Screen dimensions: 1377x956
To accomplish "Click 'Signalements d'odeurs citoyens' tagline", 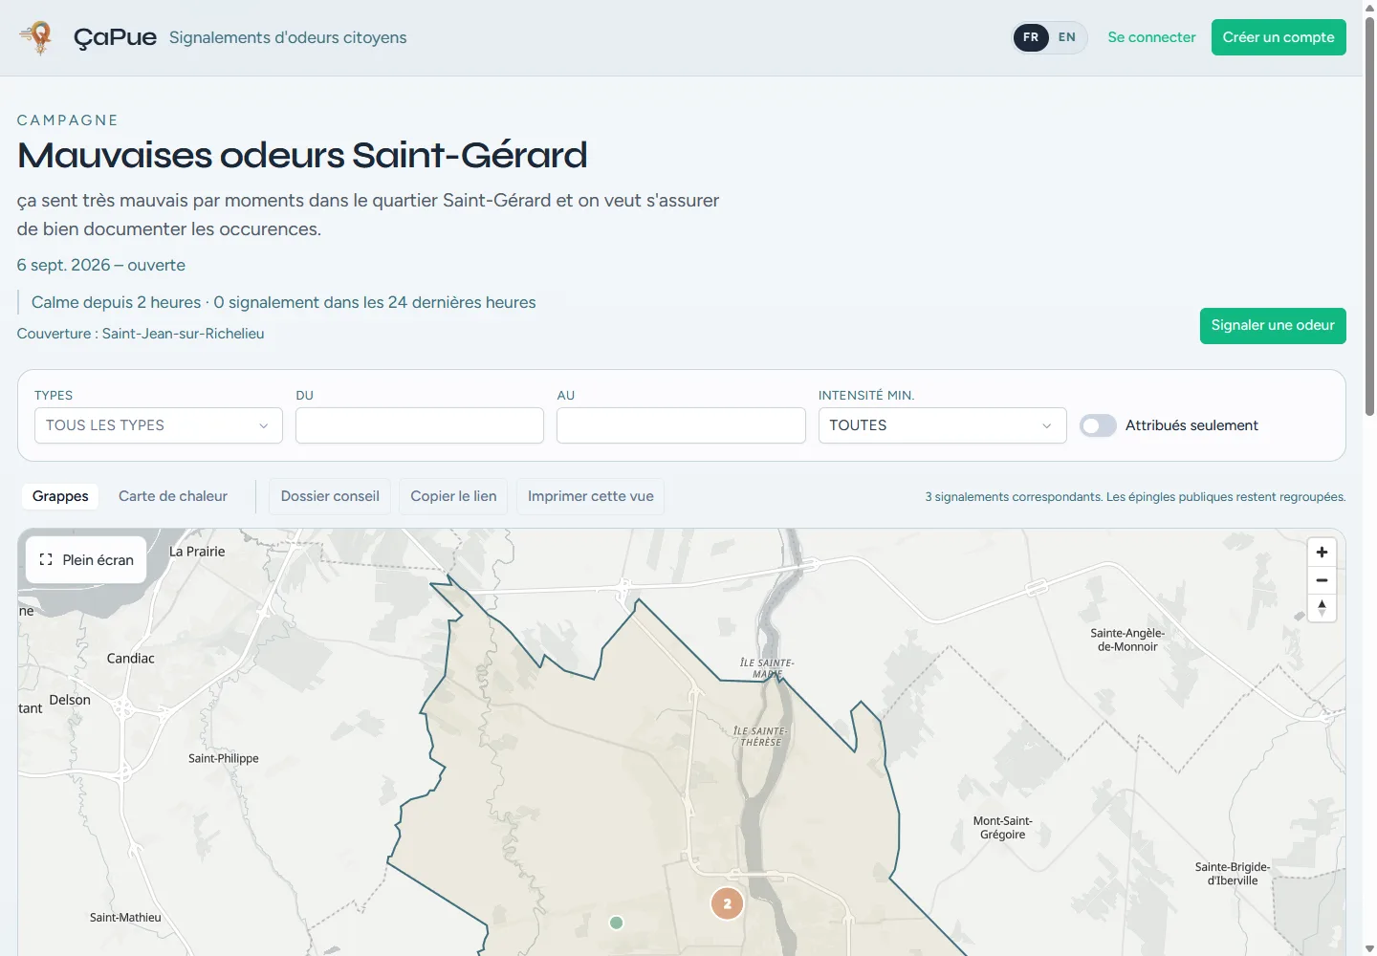I will tap(288, 37).
